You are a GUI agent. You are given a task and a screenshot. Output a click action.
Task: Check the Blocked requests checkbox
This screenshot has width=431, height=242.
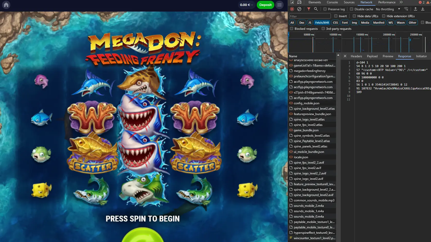click(x=292, y=29)
